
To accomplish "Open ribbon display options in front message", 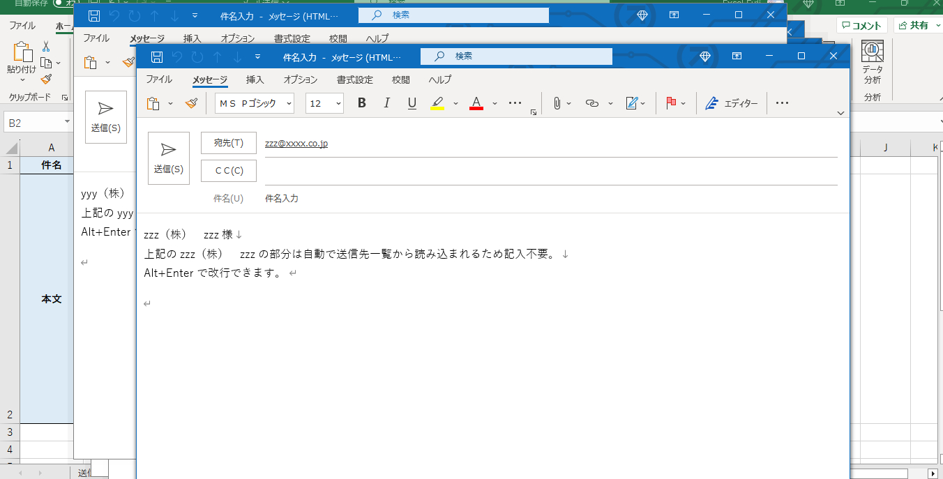I will (x=737, y=56).
